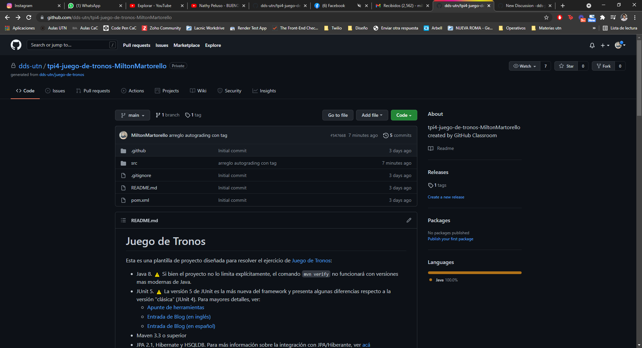Image resolution: width=642 pixels, height=348 pixels.
Task: Open the plus create-new menu
Action: click(x=605, y=45)
